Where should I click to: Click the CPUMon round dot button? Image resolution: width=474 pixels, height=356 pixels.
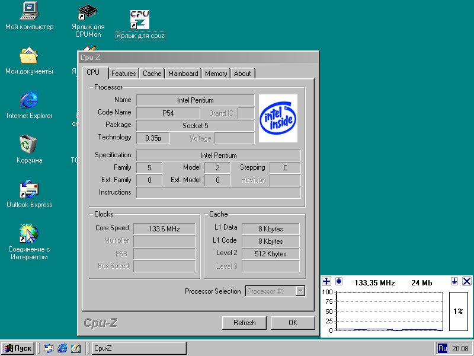point(339,281)
